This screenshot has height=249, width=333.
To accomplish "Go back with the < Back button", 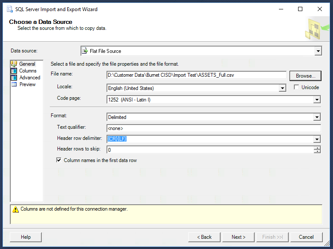I will (x=204, y=237).
